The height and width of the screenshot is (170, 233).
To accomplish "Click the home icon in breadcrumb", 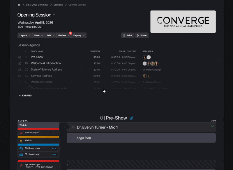I will (19, 5).
